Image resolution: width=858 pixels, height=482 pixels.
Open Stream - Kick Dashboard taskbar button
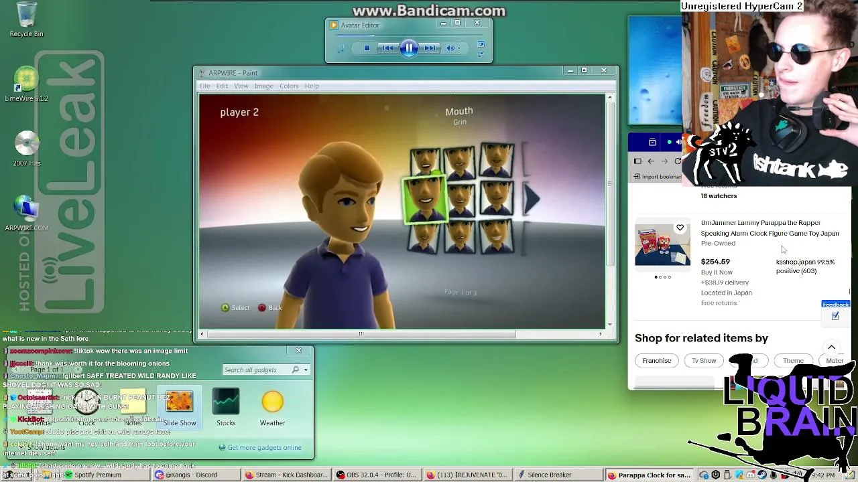286,475
